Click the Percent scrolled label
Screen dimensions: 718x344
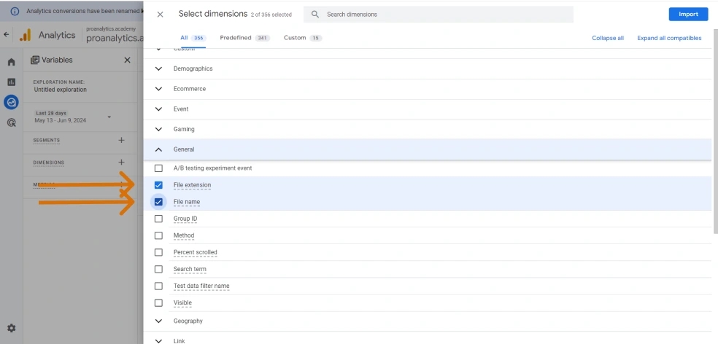(x=195, y=252)
